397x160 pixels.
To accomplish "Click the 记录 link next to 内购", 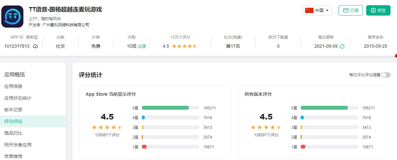I will coord(142,46).
